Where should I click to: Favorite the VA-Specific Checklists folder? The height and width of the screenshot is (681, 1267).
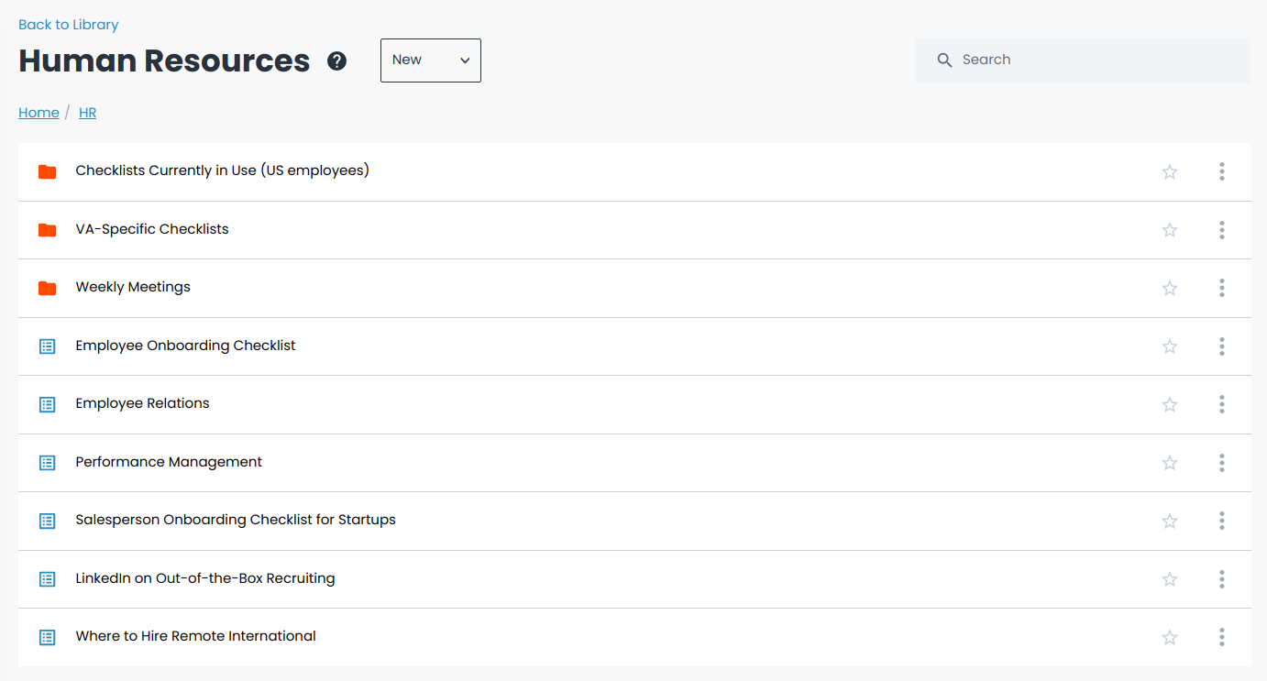[1170, 230]
